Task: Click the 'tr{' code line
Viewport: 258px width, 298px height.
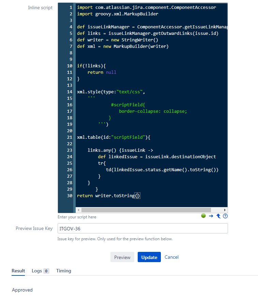Action: pyautogui.click(x=102, y=163)
